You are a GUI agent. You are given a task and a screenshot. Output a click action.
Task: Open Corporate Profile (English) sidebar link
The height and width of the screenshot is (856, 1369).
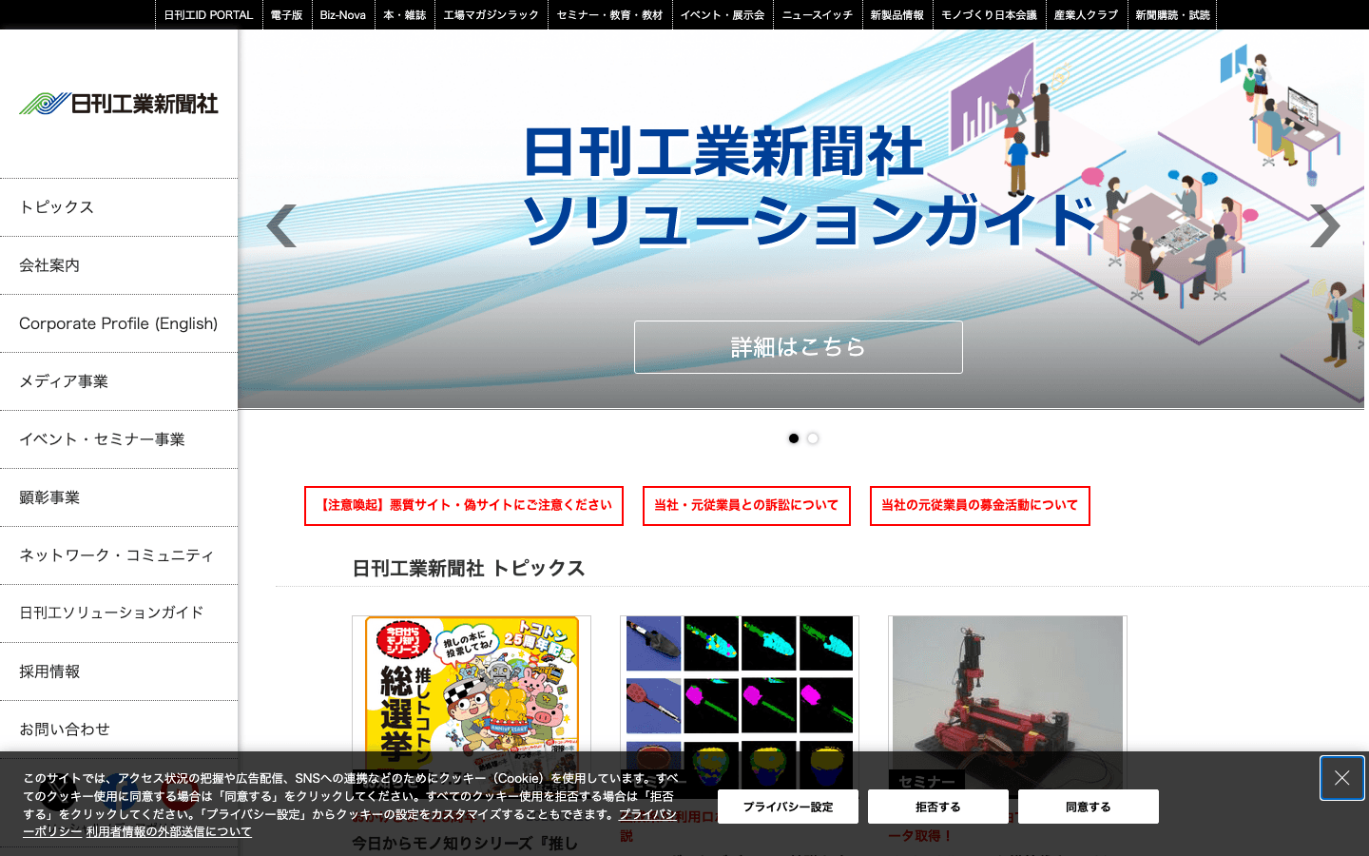tap(119, 323)
